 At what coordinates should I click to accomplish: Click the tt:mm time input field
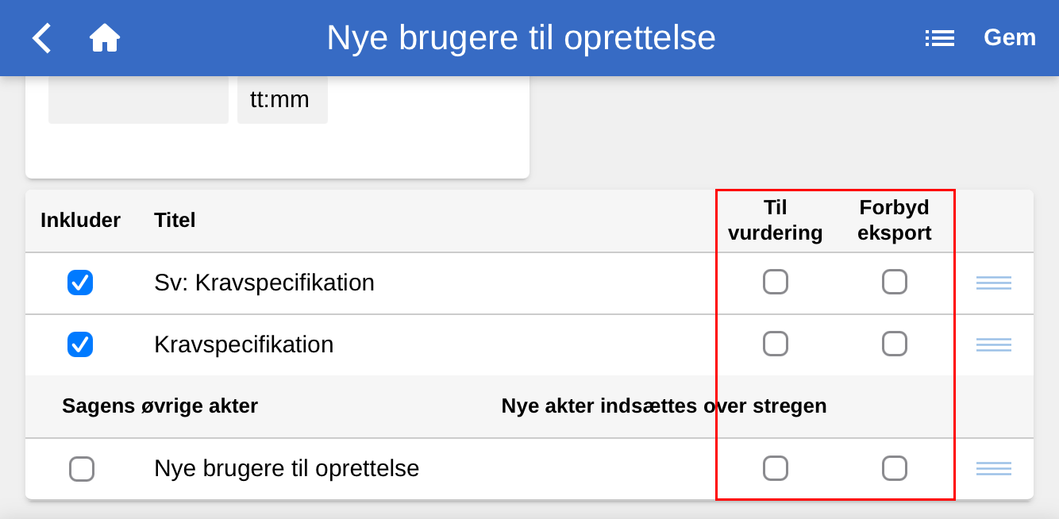282,101
